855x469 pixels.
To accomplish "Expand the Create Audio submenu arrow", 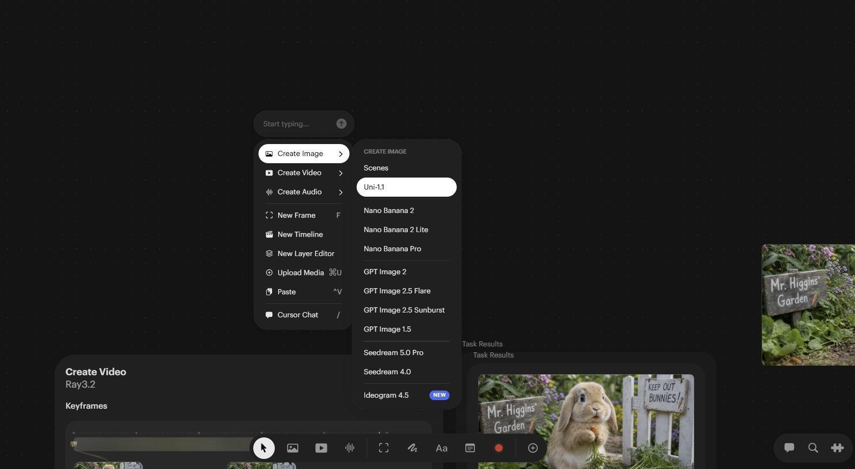I will [x=340, y=192].
